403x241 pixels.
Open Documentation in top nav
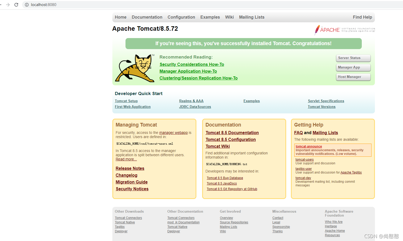pos(147,17)
